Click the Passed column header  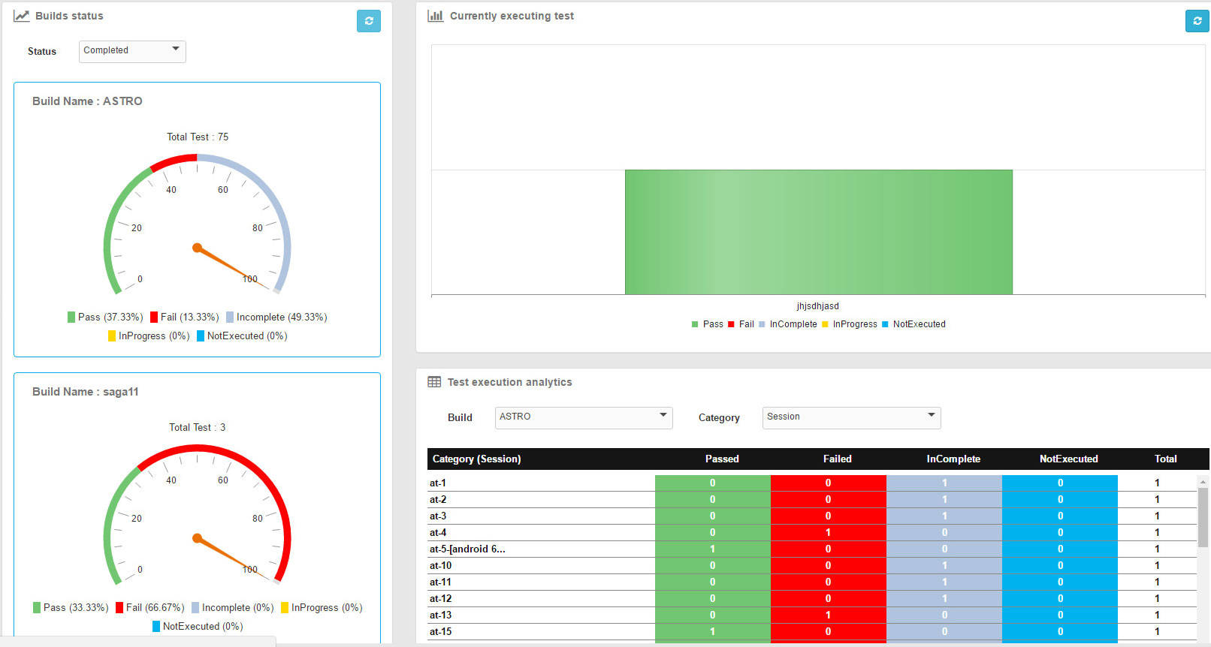(722, 459)
